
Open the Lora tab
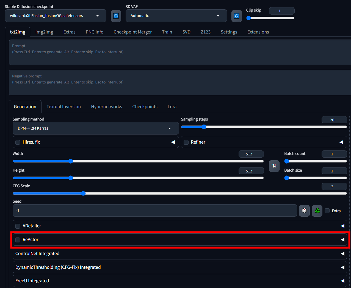click(172, 107)
